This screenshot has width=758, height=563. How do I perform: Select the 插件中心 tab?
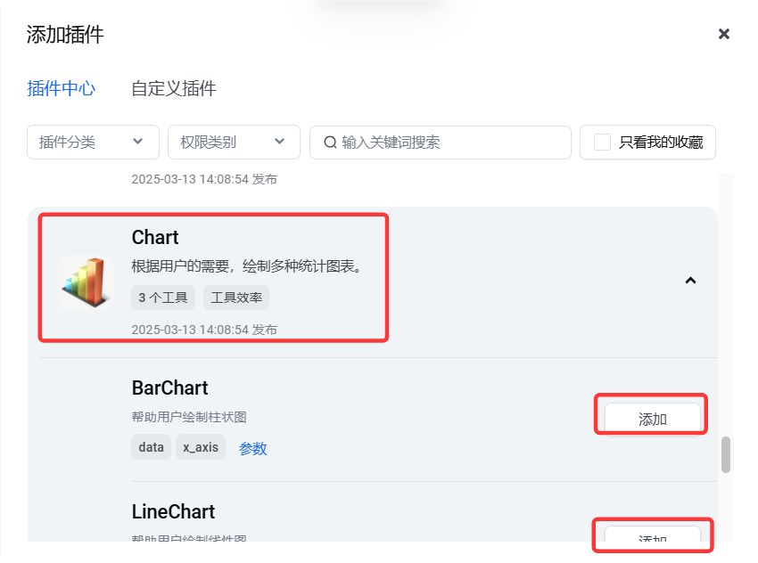[62, 89]
